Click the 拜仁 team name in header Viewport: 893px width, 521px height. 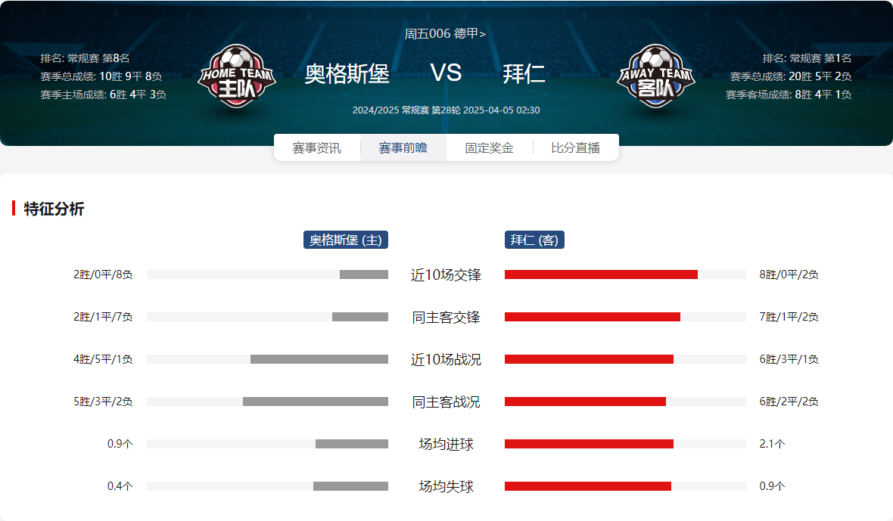pos(524,74)
